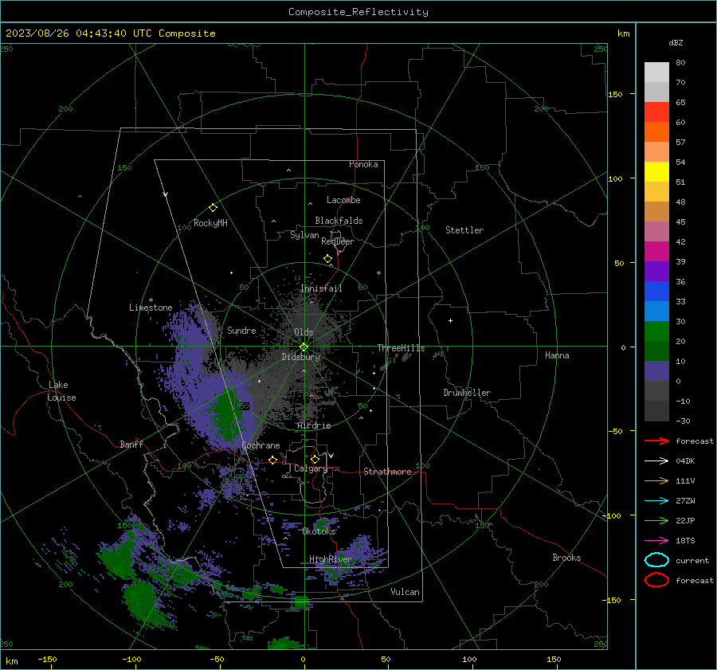Viewport: 717px width, 670px height.
Task: Click the cyan current ellipse icon
Action: [x=656, y=560]
